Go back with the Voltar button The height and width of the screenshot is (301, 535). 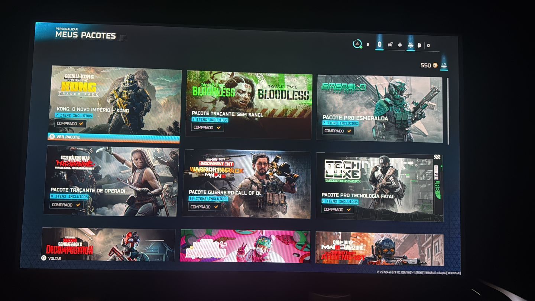point(52,258)
